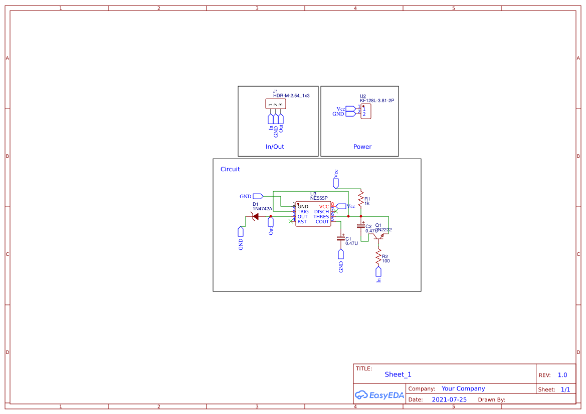Select the GND flag below capacitor C1

tap(341, 254)
